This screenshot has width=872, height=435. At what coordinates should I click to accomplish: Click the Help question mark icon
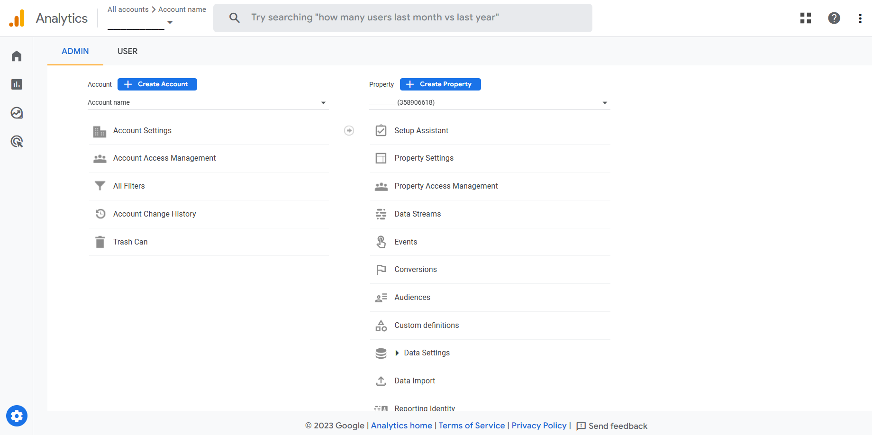(x=834, y=18)
